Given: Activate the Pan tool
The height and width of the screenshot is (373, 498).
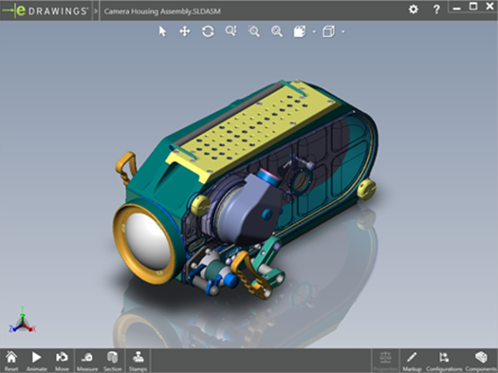Looking at the screenshot, I should click(185, 31).
